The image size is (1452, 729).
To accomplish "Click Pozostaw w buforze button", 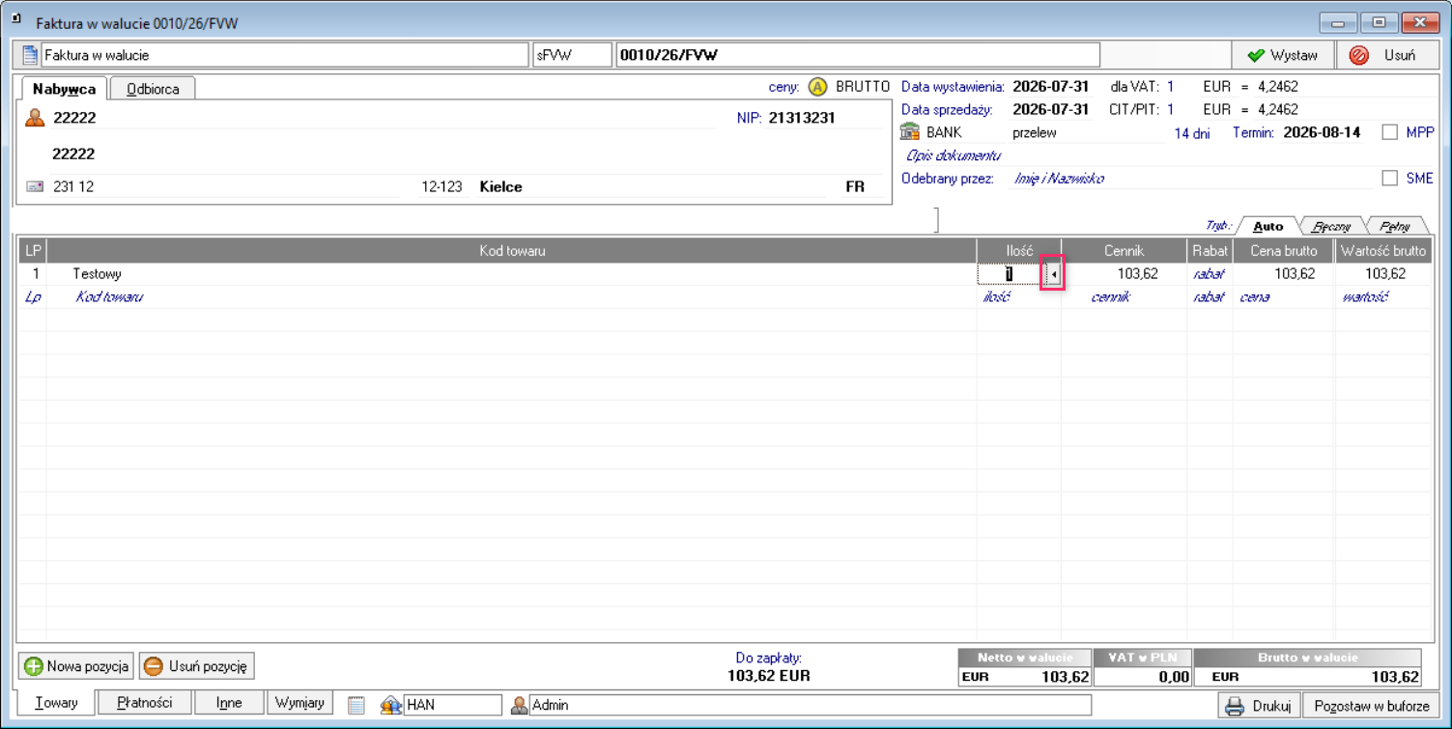I will click(x=1371, y=706).
